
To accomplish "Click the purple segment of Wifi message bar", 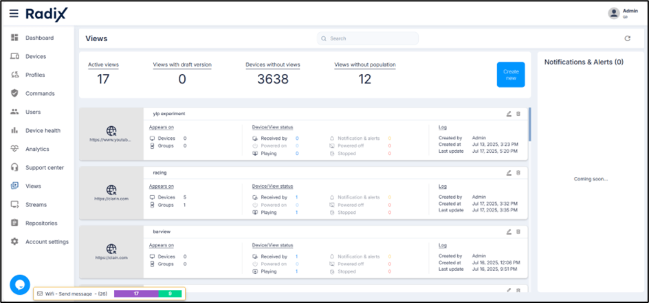I will (x=135, y=293).
